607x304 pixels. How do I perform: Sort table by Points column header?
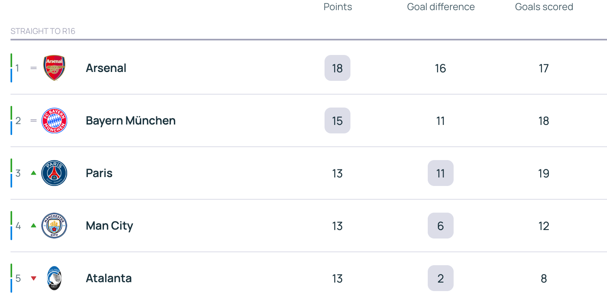click(x=337, y=7)
